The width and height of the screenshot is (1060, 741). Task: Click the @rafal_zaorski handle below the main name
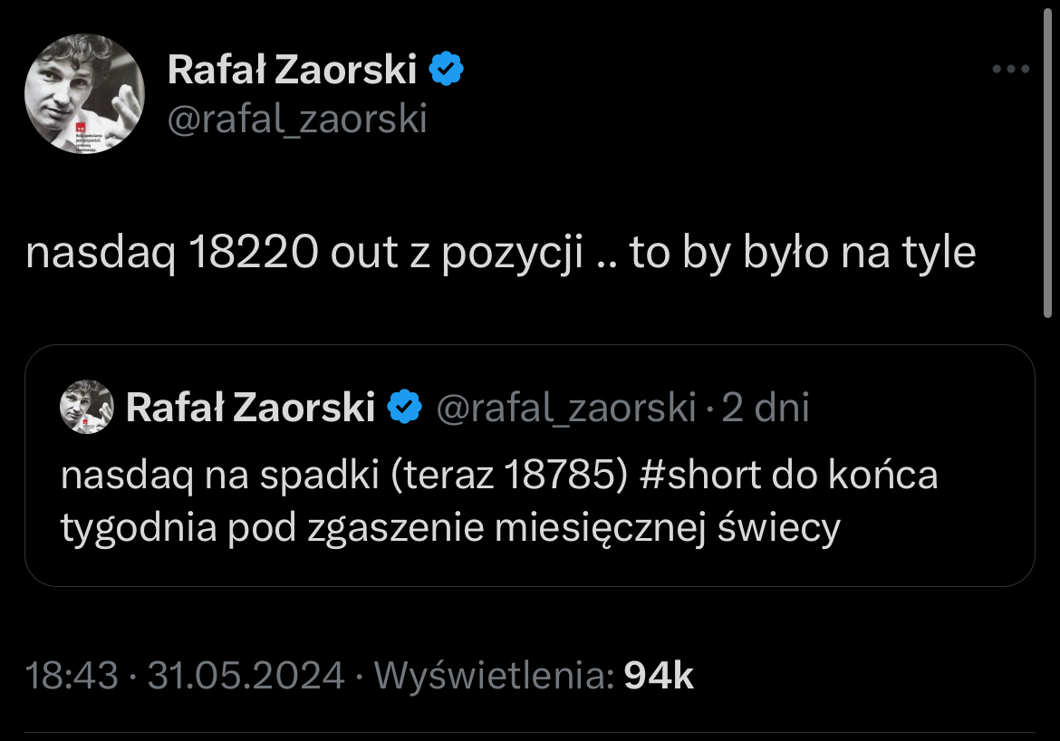click(297, 119)
